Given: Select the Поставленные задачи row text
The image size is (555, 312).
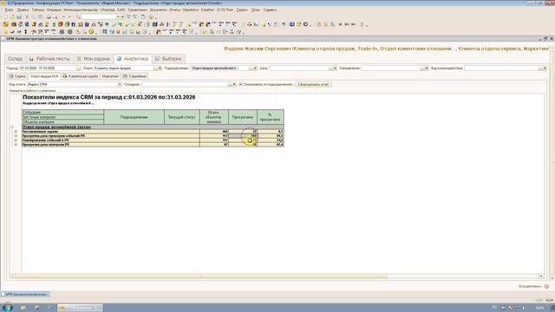Looking at the screenshot, I should click(40, 132).
